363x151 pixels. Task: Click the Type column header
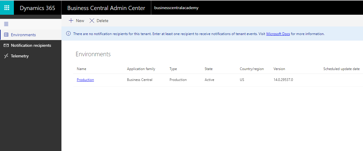click(x=173, y=69)
